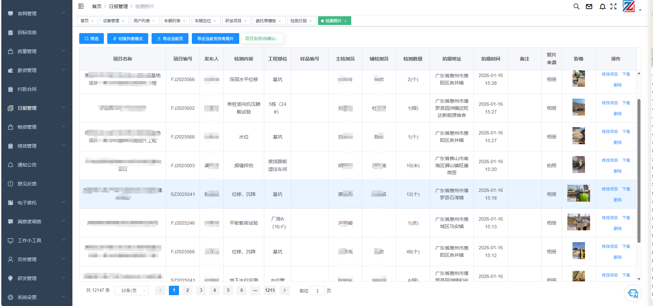Image resolution: width=653 pixels, height=306 pixels.
Task: Open 招标信息 in the sidebar
Action: tap(27, 32)
